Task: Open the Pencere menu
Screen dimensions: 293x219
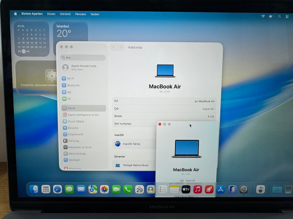Action: click(x=80, y=14)
